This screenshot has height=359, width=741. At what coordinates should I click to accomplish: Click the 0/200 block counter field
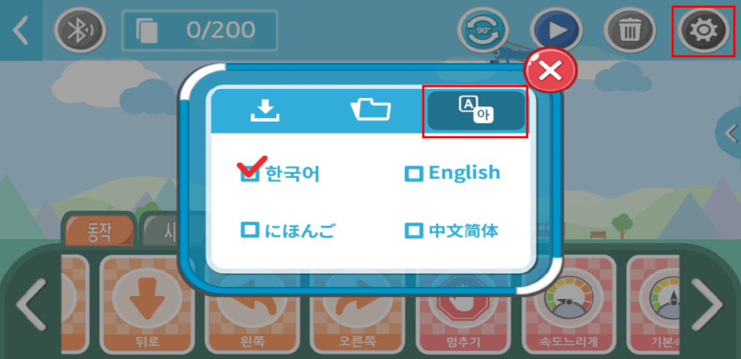(200, 30)
